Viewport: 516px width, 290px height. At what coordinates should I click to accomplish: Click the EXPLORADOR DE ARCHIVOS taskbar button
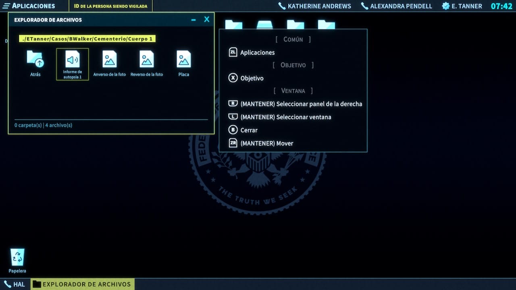coord(83,284)
